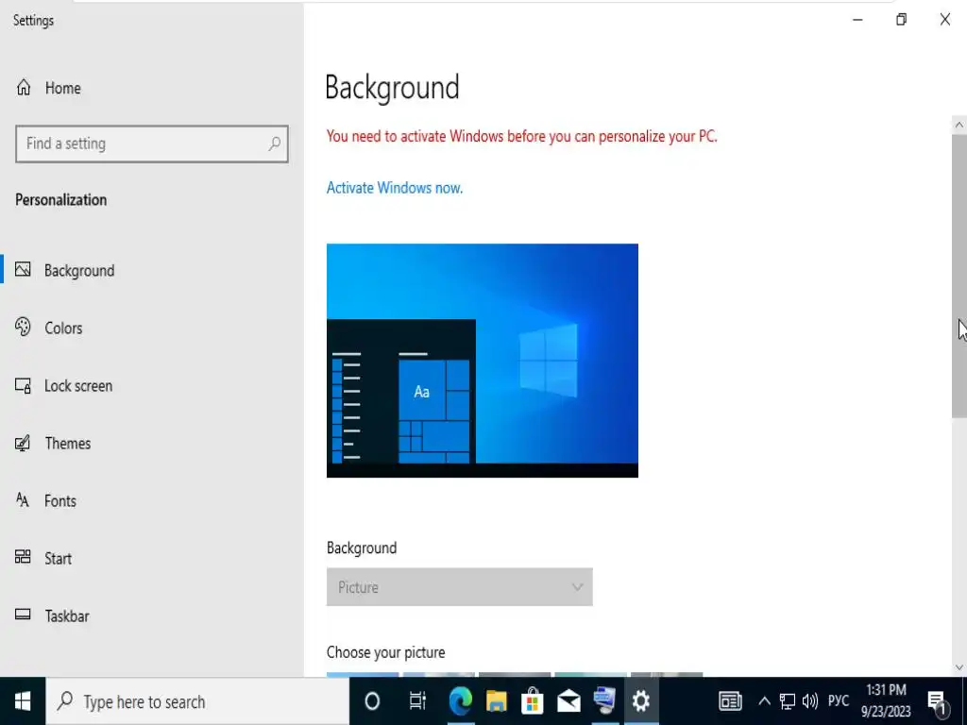Open the Action Center notifications icon
The width and height of the screenshot is (967, 725).
tap(938, 701)
